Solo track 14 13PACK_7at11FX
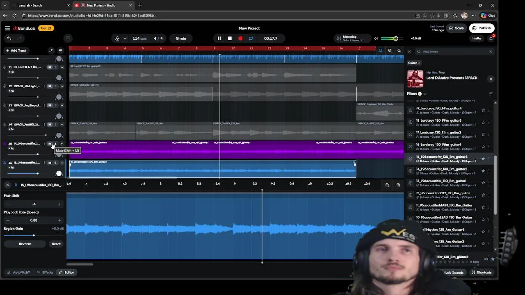The height and width of the screenshot is (295, 525). tap(55, 125)
